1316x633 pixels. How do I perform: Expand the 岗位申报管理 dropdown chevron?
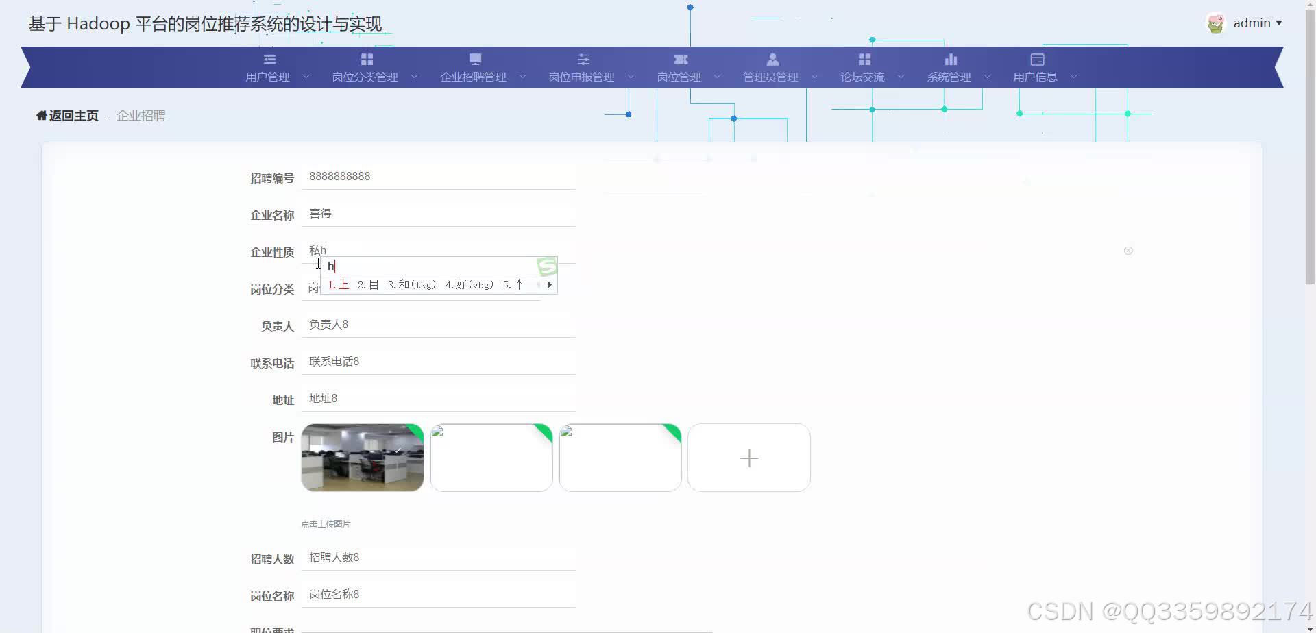point(631,77)
